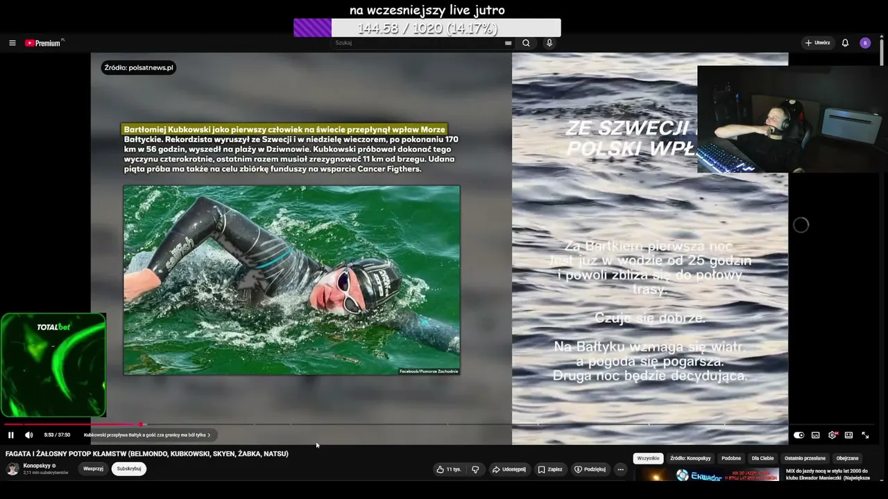Toggle the autoplay switch
This screenshot has height=499, width=888.
pos(799,435)
